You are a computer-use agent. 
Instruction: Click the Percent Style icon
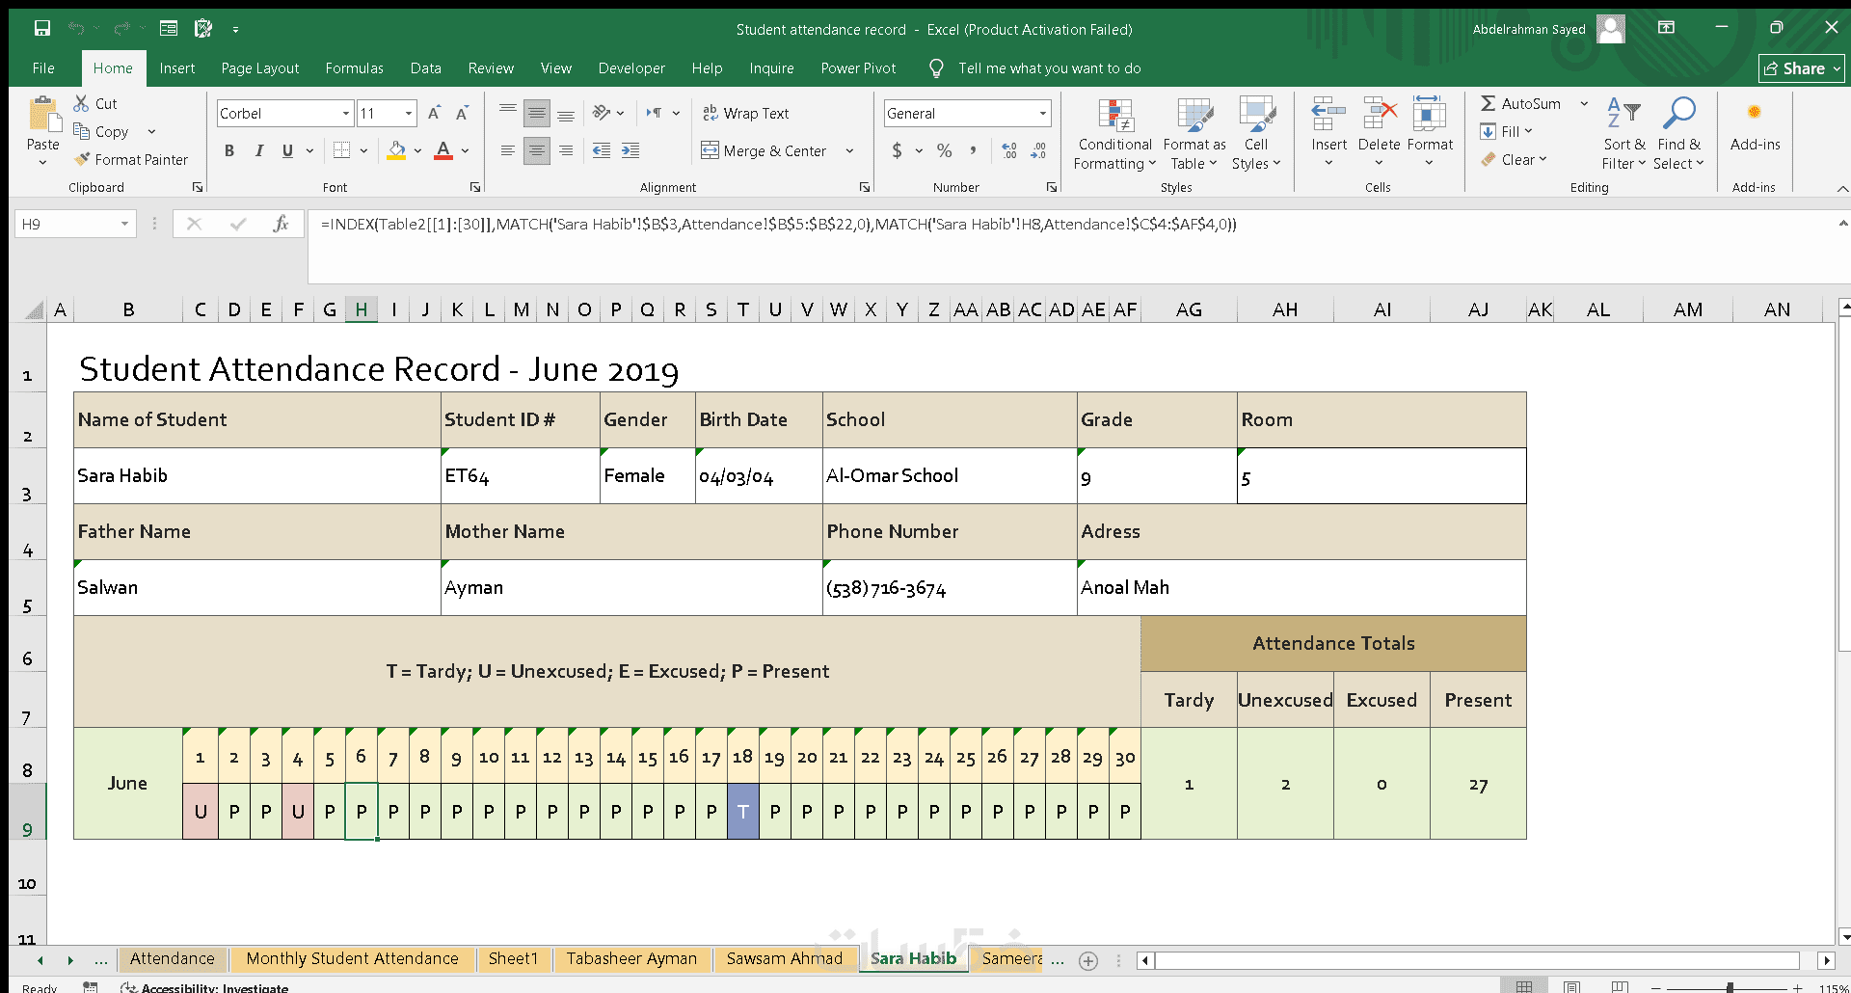[x=945, y=150]
